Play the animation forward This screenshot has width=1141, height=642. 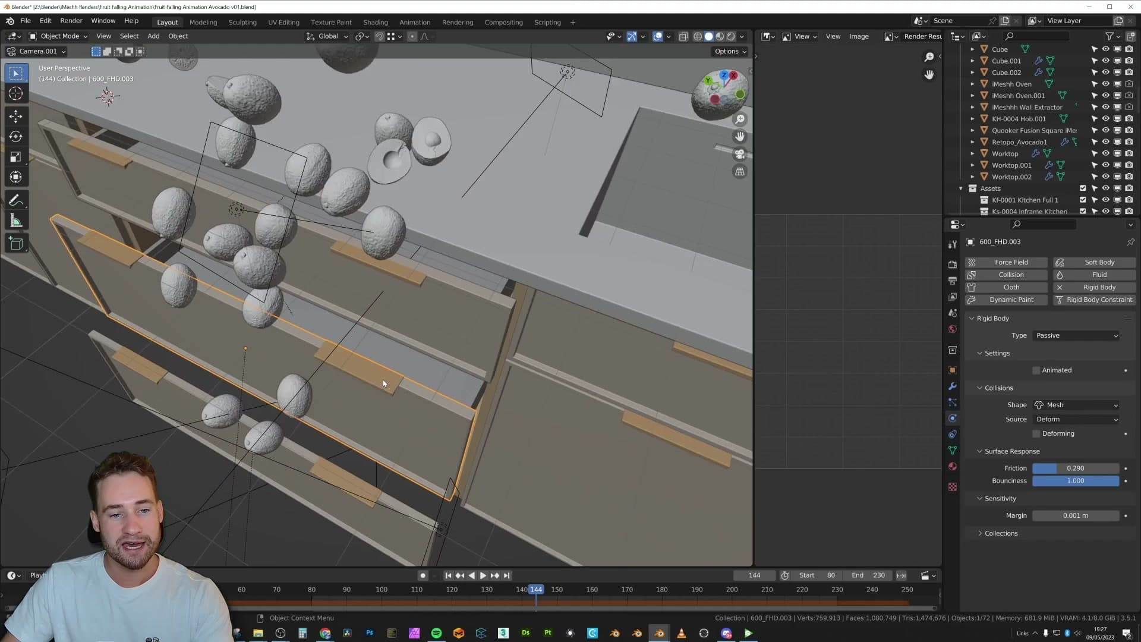tap(483, 576)
